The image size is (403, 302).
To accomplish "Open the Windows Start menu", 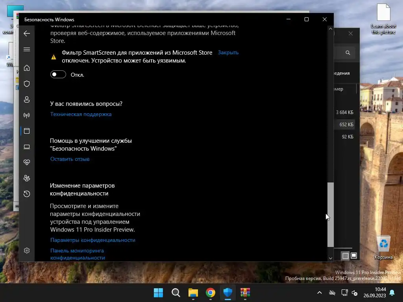I will coord(158,293).
